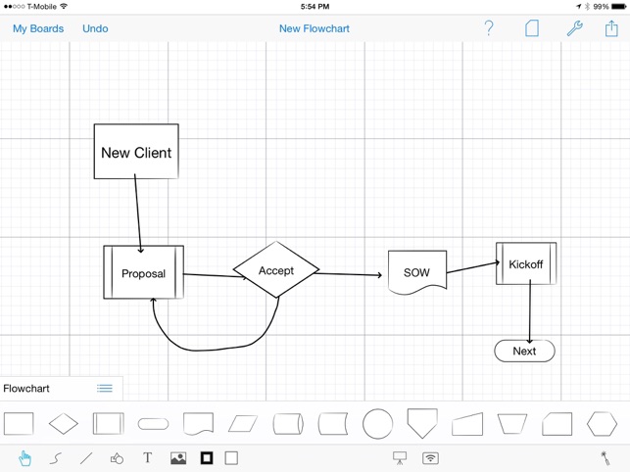The height and width of the screenshot is (472, 630).
Task: Pick the rounded terminator shape
Action: click(153, 423)
